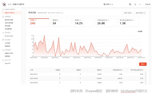The width and height of the screenshot is (152, 95).
Task: Click the 我的報表 report icon in sidebar
Action: (x=3, y=40)
